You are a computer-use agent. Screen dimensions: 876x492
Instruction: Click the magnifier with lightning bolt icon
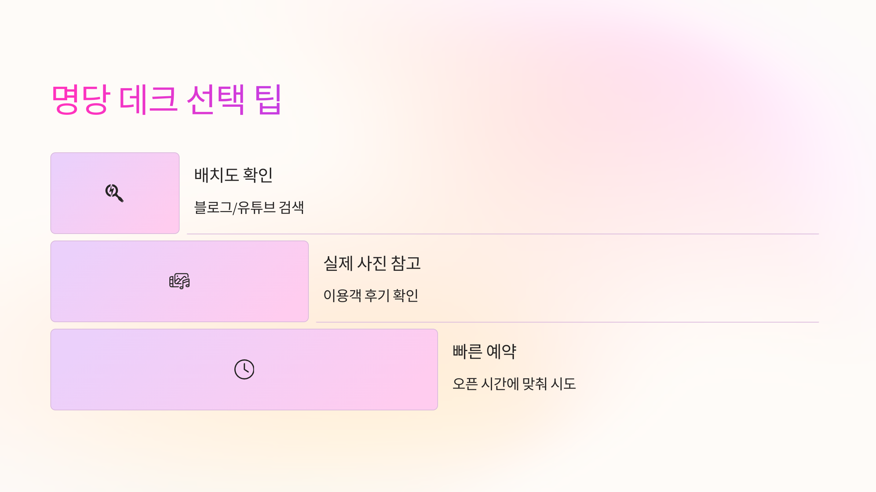115,193
